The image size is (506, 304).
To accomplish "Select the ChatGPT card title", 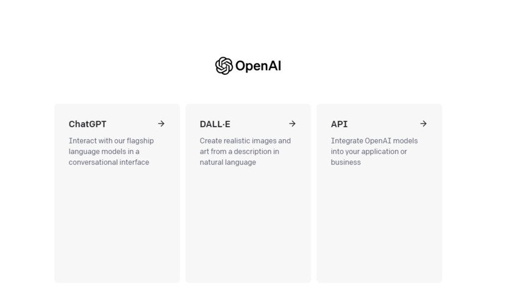I will [x=87, y=124].
